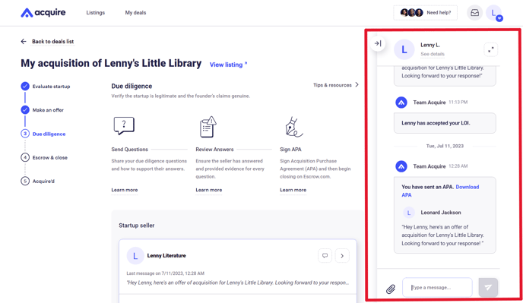The height and width of the screenshot is (303, 523).
Task: Click the Team Acquire avatar at 12:28 AM
Action: coord(401,166)
